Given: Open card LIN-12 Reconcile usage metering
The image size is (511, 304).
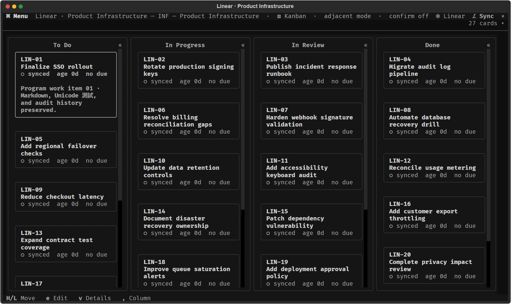Looking at the screenshot, I should click(434, 168).
